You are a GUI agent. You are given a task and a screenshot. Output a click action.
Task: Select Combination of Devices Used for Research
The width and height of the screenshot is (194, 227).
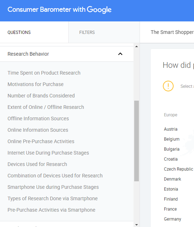[55, 176]
